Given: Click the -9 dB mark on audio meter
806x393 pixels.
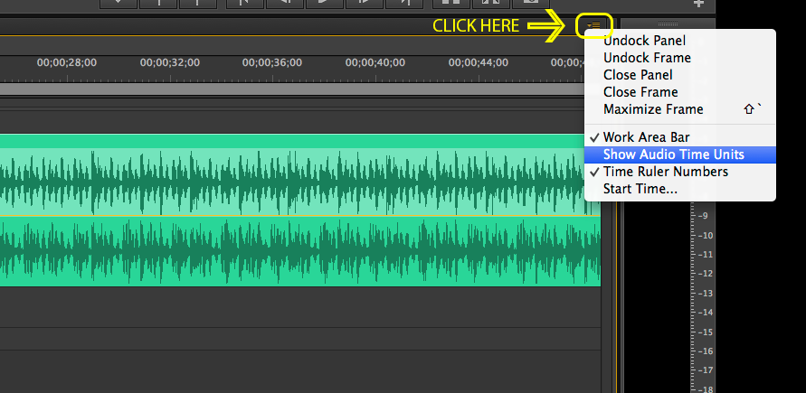Looking at the screenshot, I should [703, 216].
